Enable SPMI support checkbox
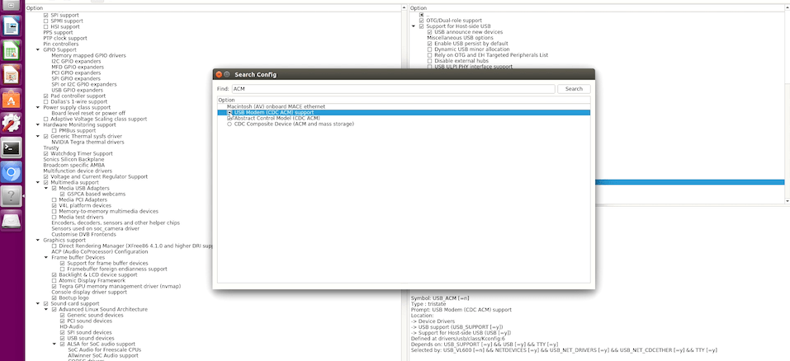 pos(46,21)
